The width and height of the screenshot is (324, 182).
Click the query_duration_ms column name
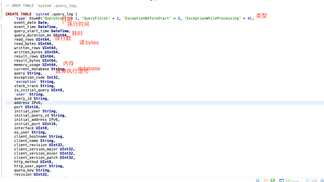click(32, 35)
